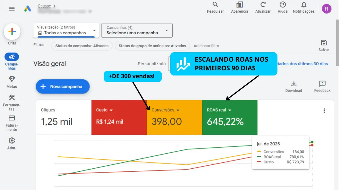Open Faturamento in the sidebar
Screen dimensions: 339x190
click(x=12, y=118)
